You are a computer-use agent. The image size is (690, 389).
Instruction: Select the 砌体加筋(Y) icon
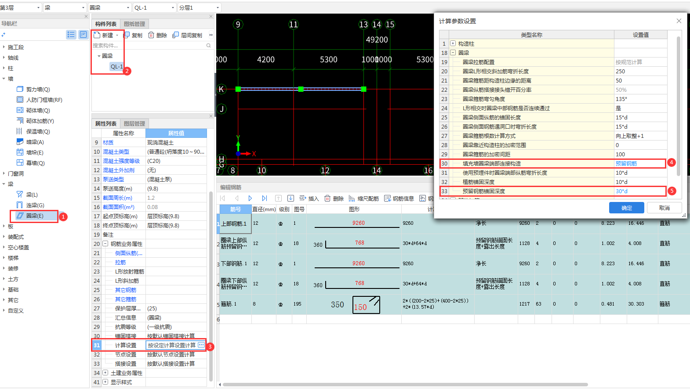point(20,121)
